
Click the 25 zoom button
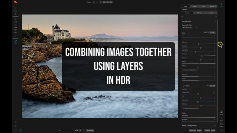(111, 2)
